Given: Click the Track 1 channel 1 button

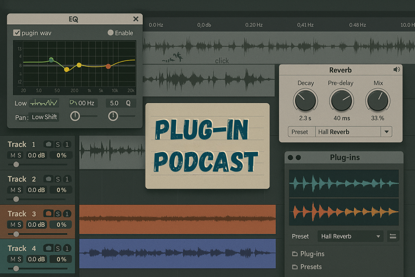Looking at the screenshot, I should tap(67, 144).
